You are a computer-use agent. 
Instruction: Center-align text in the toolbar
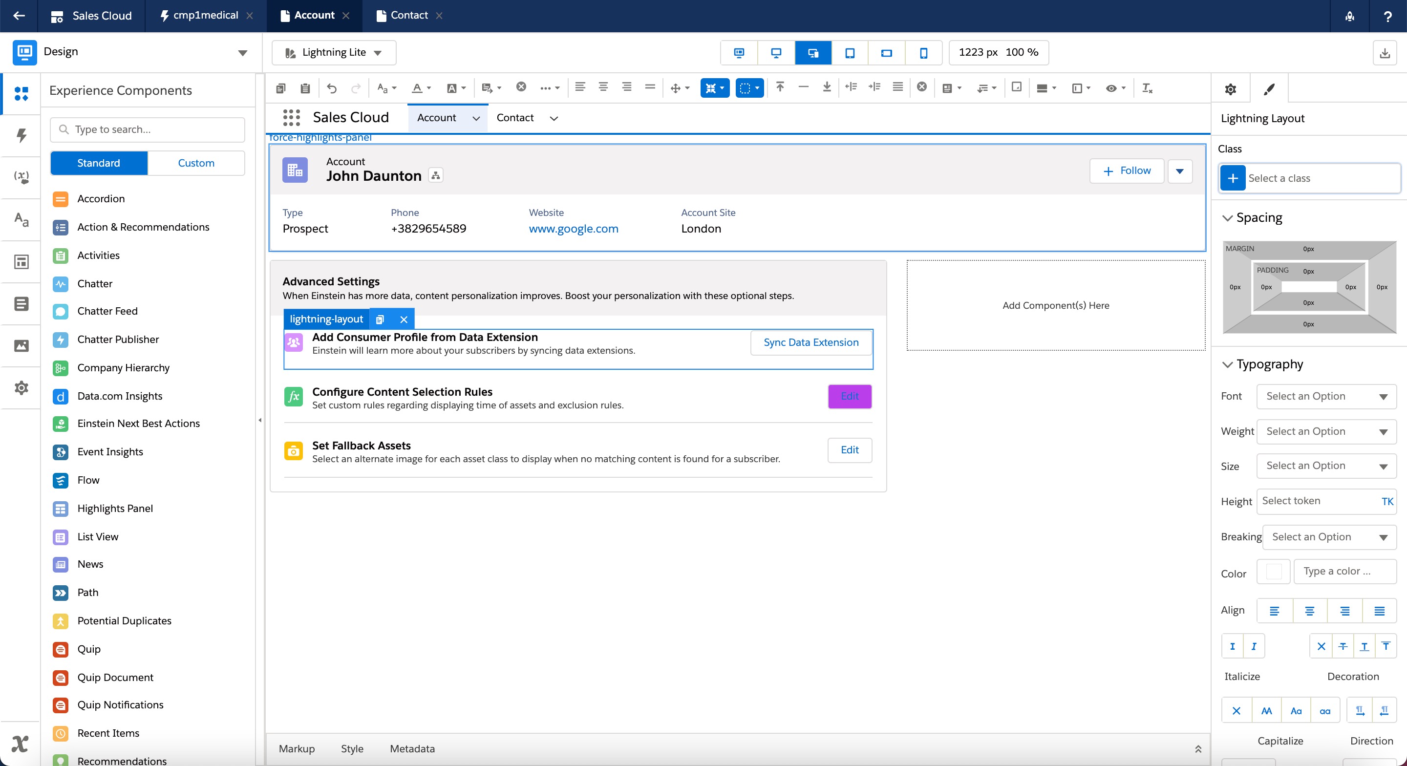(x=603, y=87)
